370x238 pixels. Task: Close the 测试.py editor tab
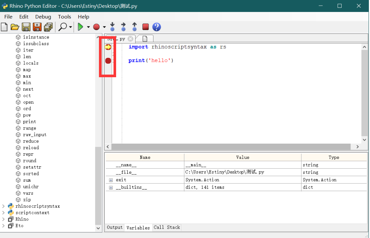click(130, 38)
